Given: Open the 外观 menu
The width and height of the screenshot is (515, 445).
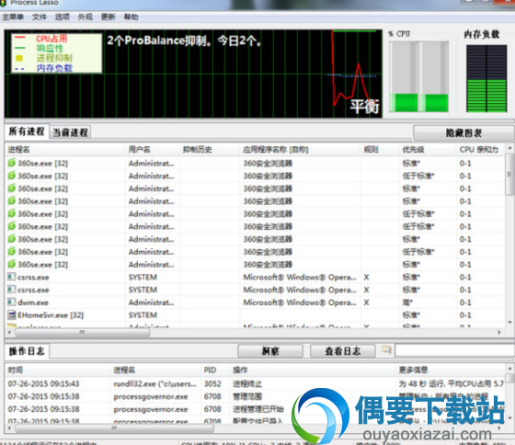Looking at the screenshot, I should point(85,17).
